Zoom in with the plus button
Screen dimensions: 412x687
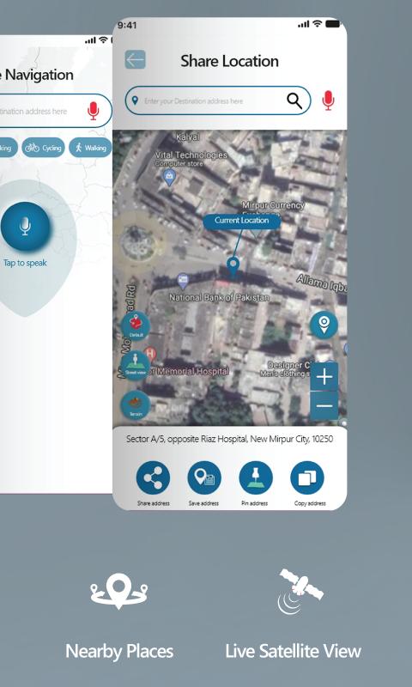pyautogui.click(x=324, y=376)
